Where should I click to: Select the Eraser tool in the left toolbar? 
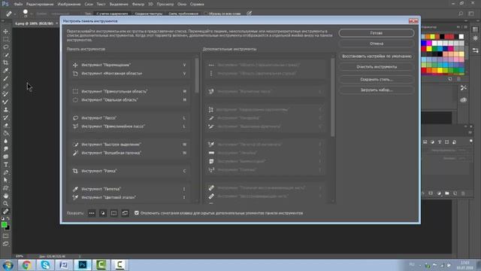point(6,126)
